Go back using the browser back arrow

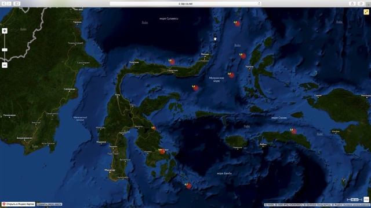4,3
